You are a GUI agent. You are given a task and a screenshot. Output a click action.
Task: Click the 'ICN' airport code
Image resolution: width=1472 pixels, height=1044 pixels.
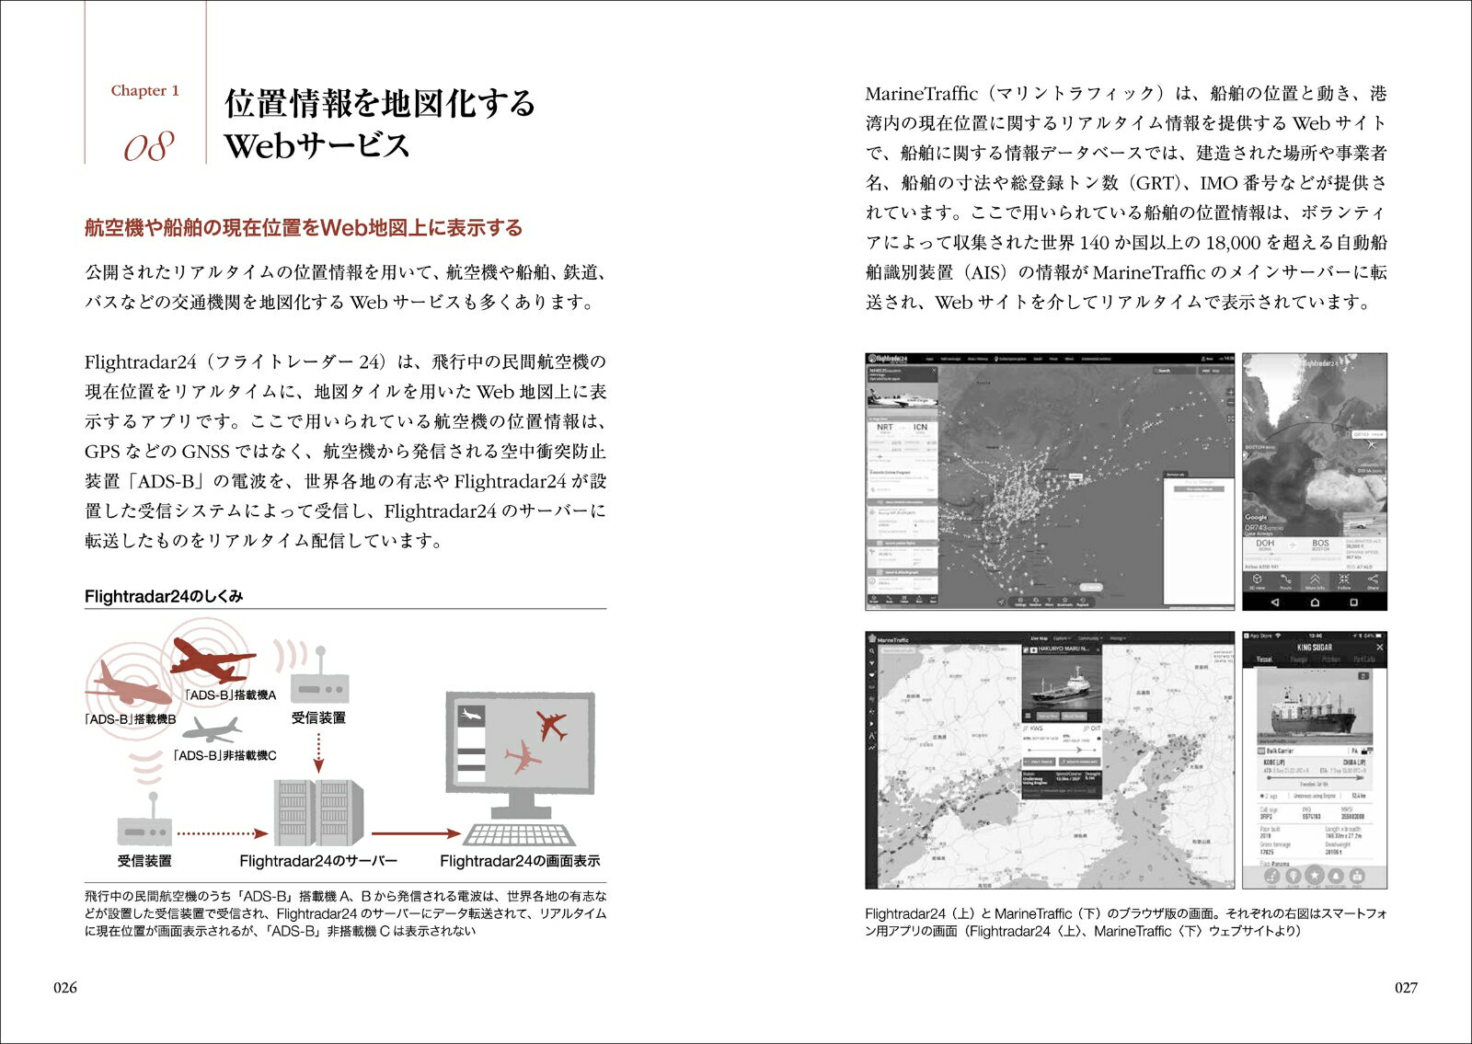pyautogui.click(x=920, y=427)
